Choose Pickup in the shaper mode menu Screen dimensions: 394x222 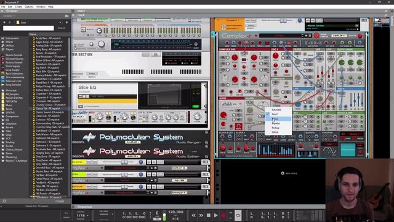(278, 128)
